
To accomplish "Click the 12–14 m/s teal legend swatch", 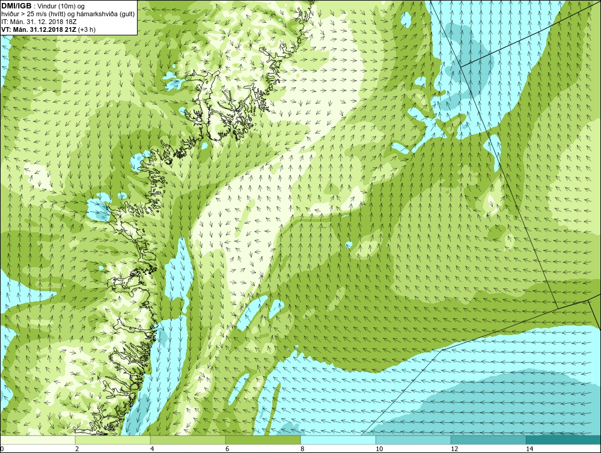I will tap(489, 440).
